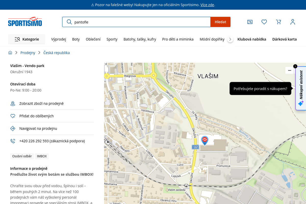Click Navigovat na prodejnu
Image resolution: width=306 pixels, height=204 pixels.
(x=38, y=129)
